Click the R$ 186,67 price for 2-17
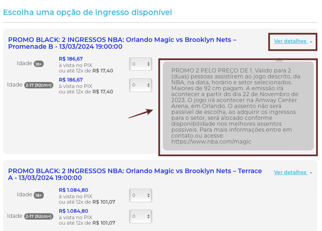The height and width of the screenshot is (231, 322). [71, 80]
